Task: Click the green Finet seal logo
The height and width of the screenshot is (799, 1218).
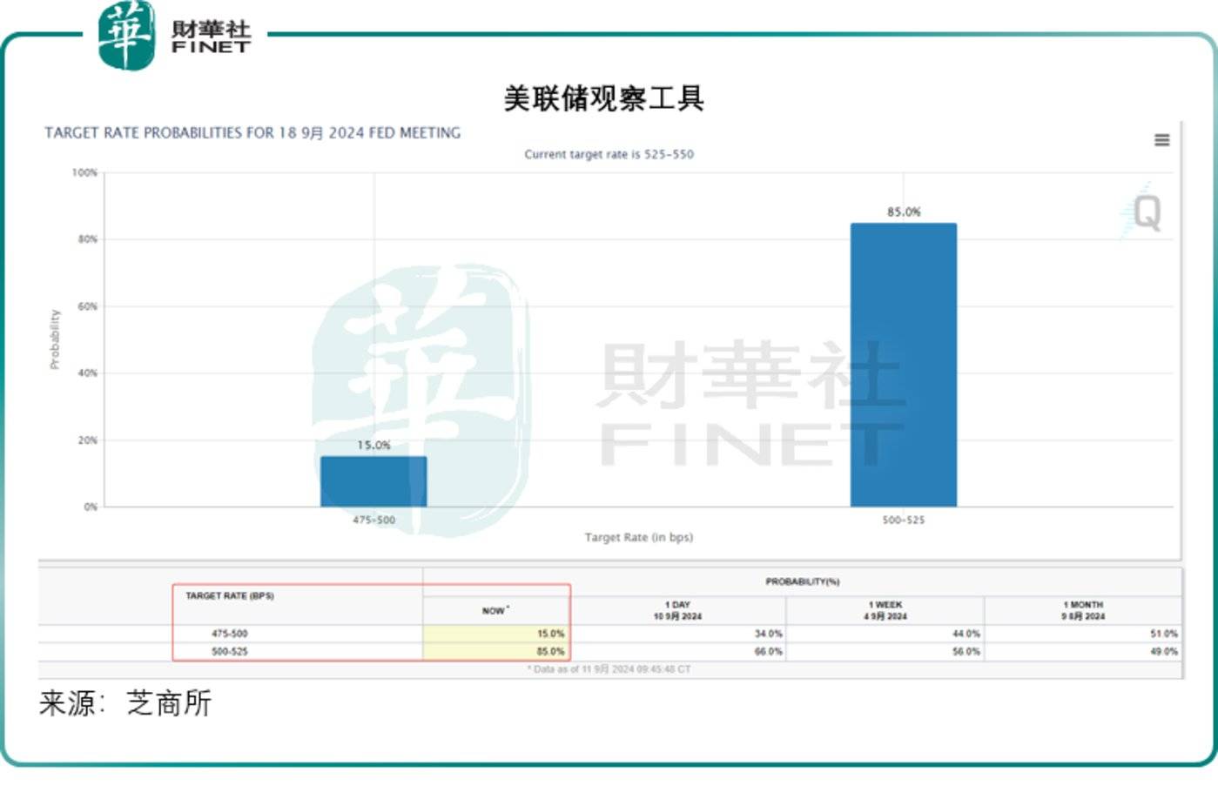Action: click(127, 35)
